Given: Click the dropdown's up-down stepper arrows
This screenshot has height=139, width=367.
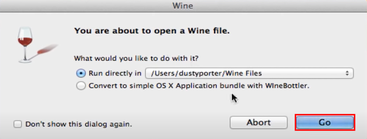Looking at the screenshot, I should tap(347, 74).
